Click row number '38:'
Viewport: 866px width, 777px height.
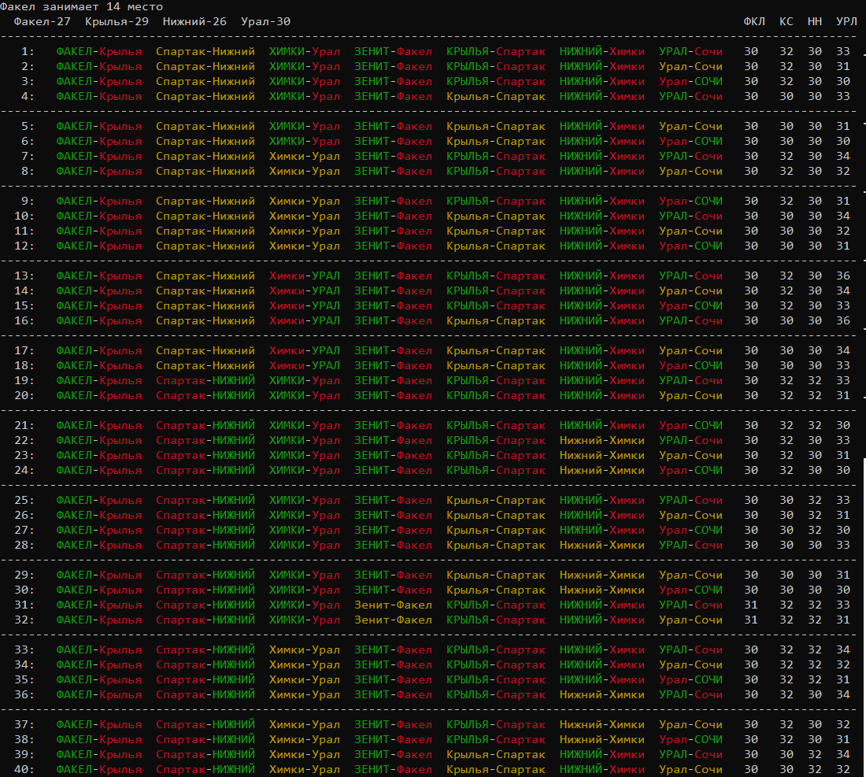(24, 739)
